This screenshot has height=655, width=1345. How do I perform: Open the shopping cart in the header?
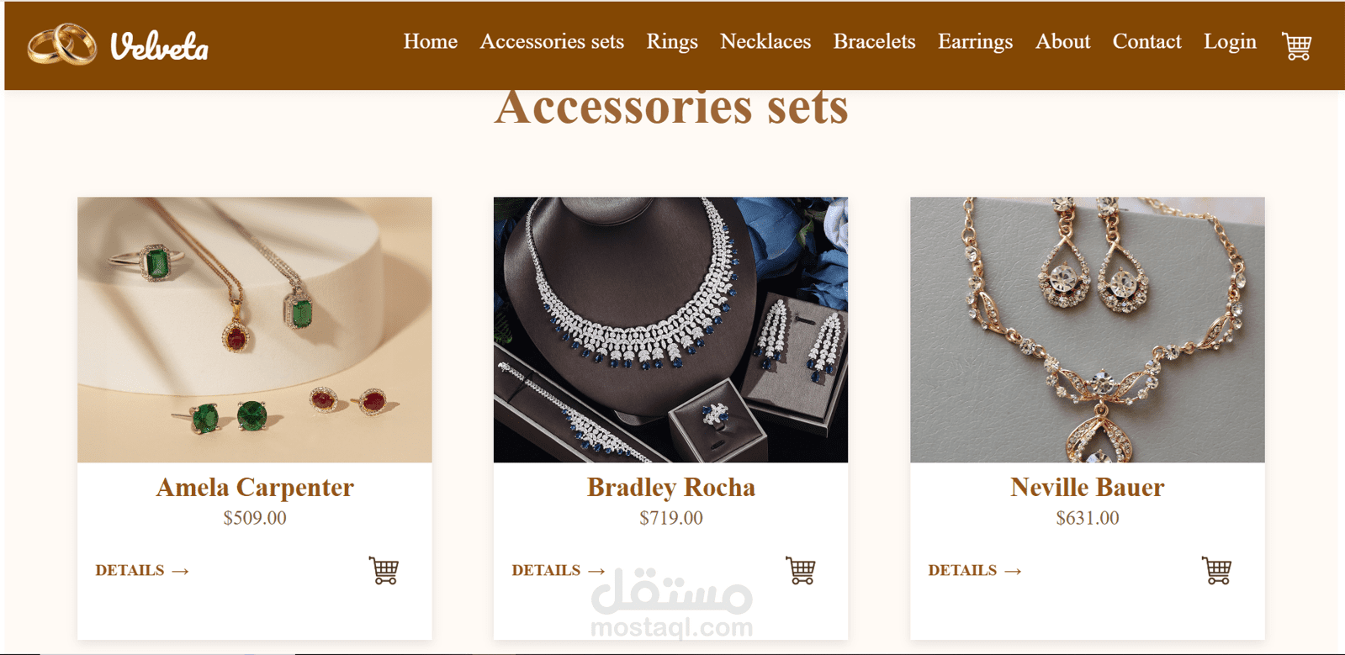(x=1296, y=45)
